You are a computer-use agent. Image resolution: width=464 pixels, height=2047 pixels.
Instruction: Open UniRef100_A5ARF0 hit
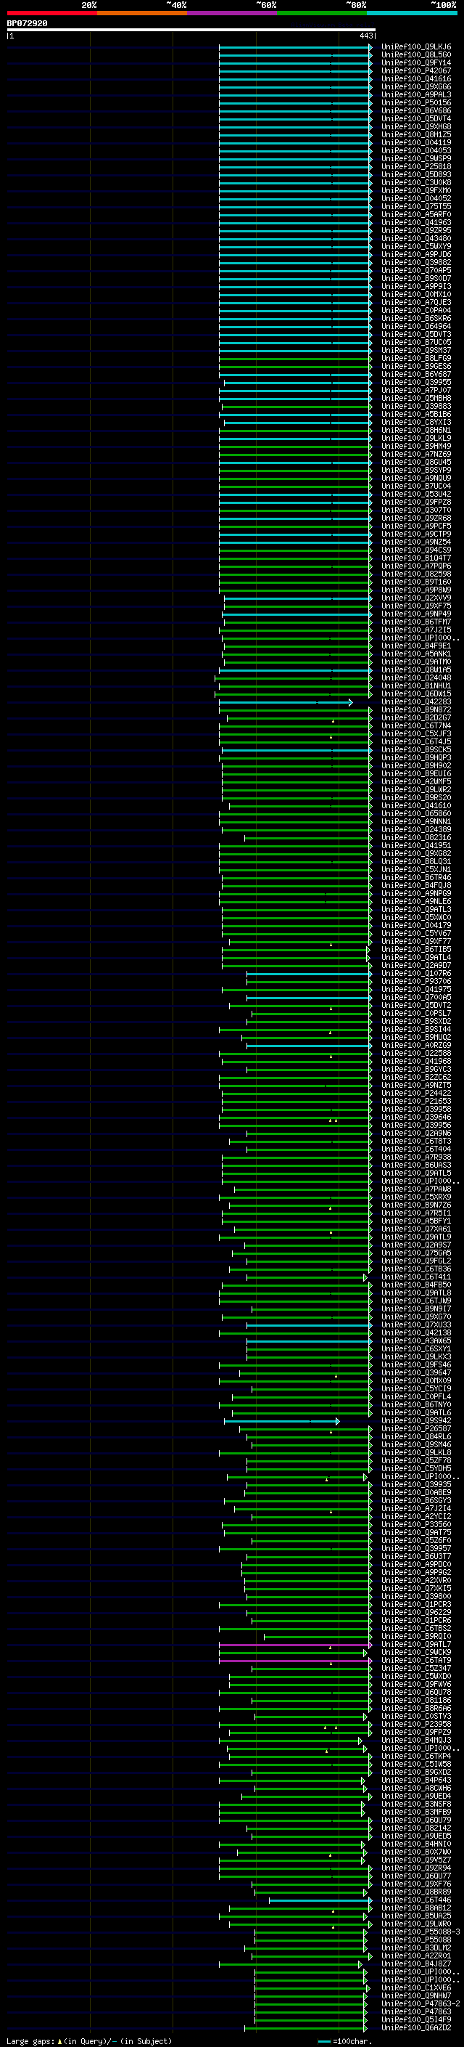point(416,214)
